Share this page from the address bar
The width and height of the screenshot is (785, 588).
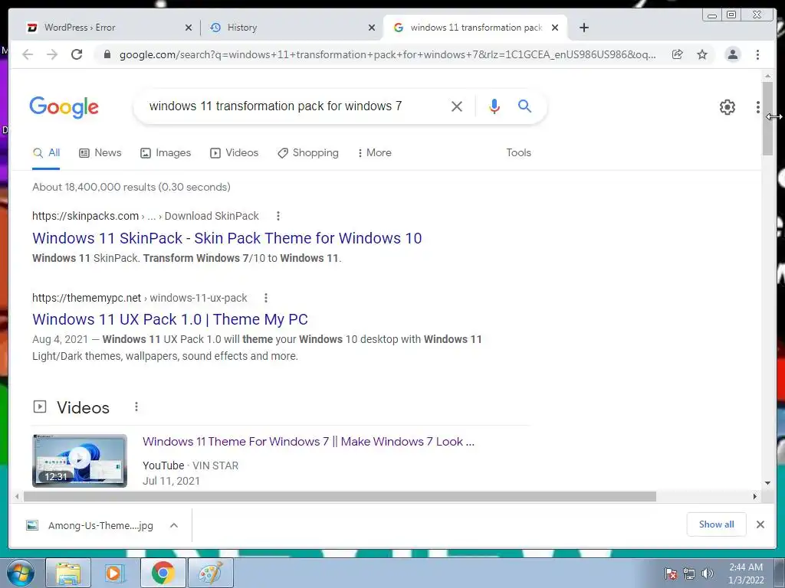point(678,54)
